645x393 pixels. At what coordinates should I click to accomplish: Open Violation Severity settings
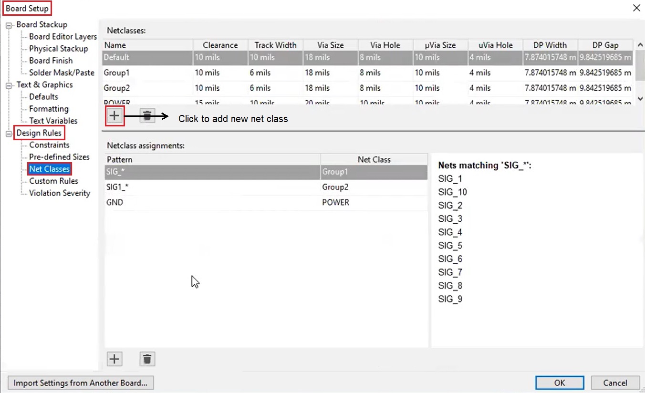(59, 193)
